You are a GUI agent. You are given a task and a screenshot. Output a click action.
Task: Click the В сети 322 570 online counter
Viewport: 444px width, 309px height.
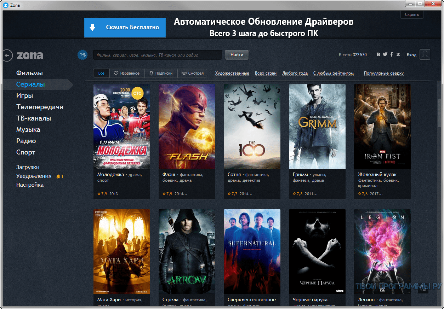point(353,55)
